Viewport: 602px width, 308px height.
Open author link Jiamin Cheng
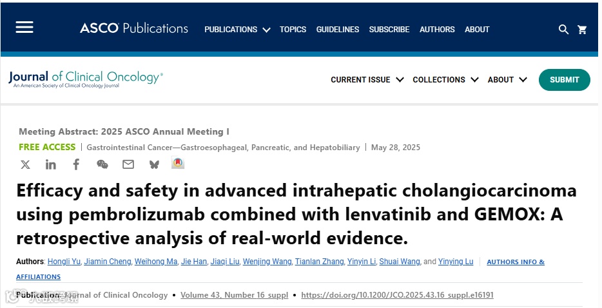(108, 262)
